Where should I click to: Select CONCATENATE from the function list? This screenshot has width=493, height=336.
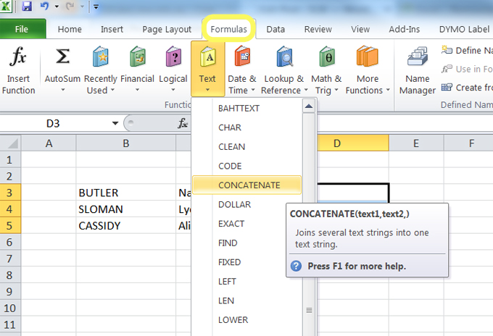249,185
